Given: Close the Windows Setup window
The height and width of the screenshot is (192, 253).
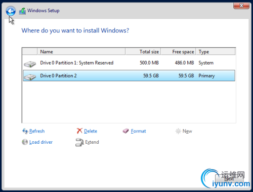Looking at the screenshot, I should tap(241, 6).
